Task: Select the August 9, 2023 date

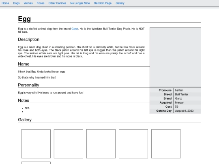Action: [x=184, y=111]
